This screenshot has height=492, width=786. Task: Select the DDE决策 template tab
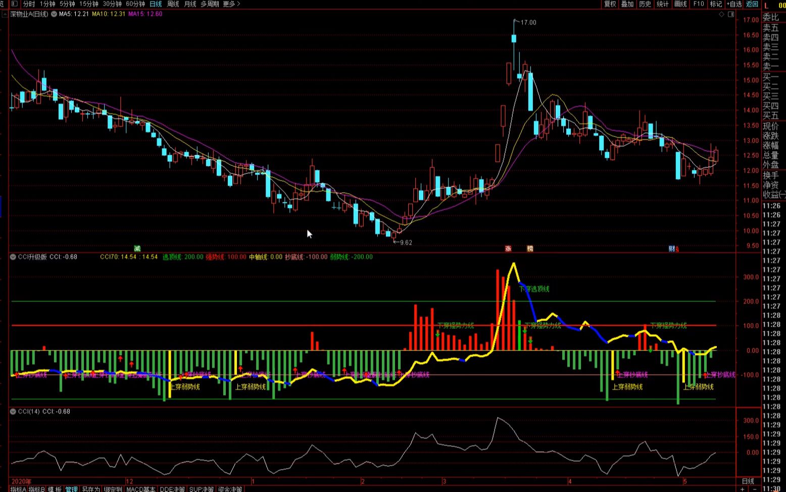coord(172,489)
